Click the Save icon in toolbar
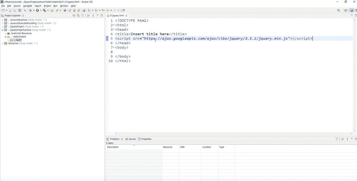The width and height of the screenshot is (357, 181). pos(10,10)
